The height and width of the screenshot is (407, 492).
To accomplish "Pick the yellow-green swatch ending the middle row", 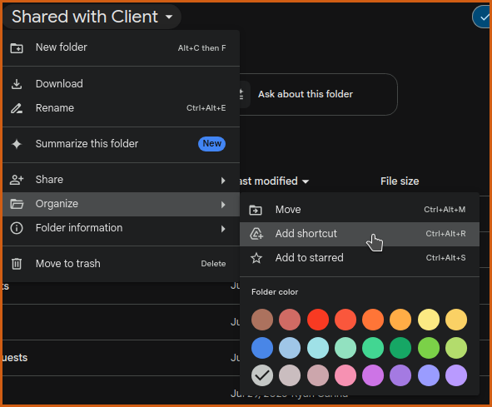I will 456,348.
